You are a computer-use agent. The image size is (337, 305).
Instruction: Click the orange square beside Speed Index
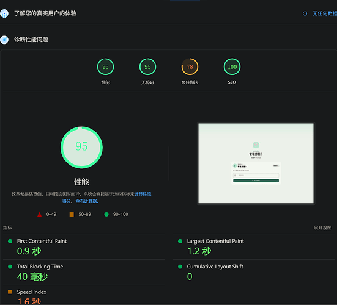pos(10,292)
